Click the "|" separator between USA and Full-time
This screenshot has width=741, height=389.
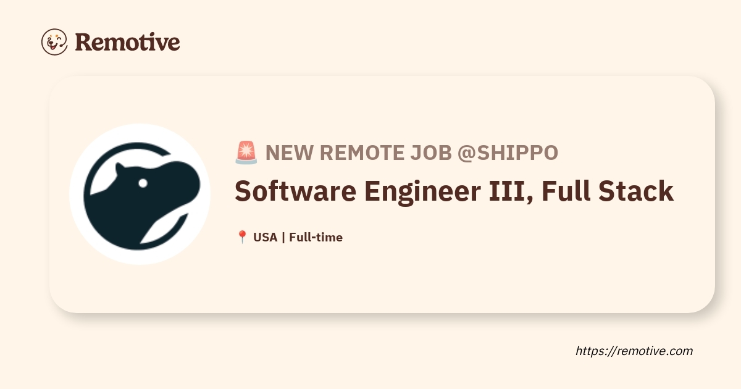coord(283,237)
